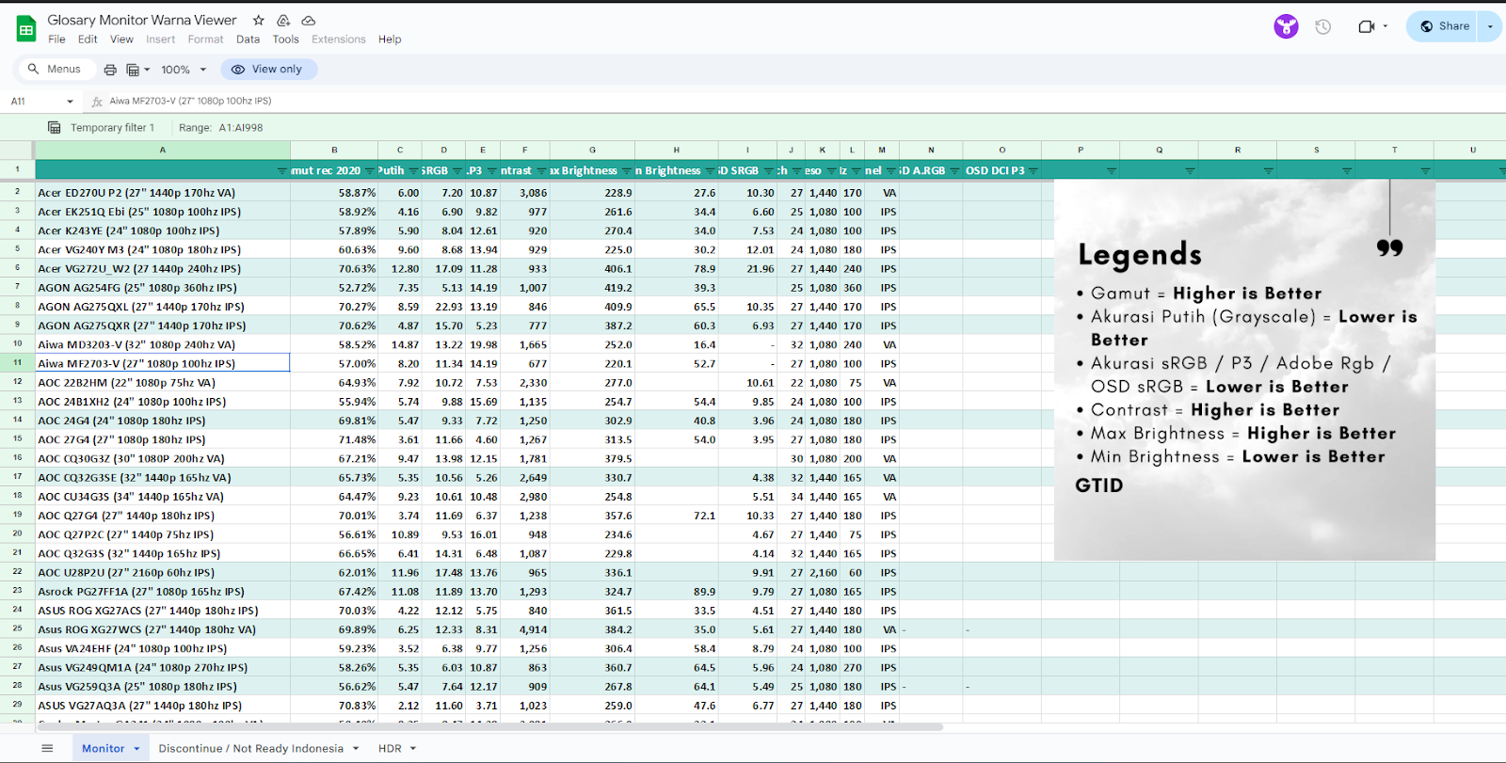Open the user account avatar
Screen dimensions: 1506x763
point(1286,26)
